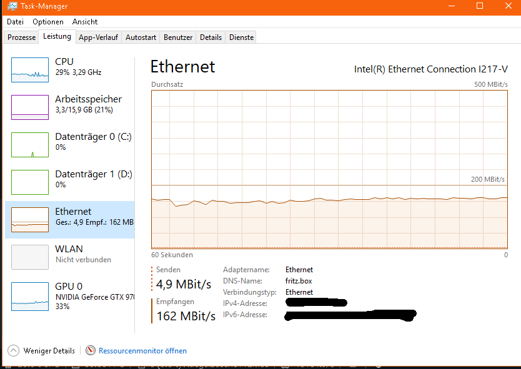Open the Datei menu
Viewport: 521px width, 369px height.
pyautogui.click(x=15, y=21)
